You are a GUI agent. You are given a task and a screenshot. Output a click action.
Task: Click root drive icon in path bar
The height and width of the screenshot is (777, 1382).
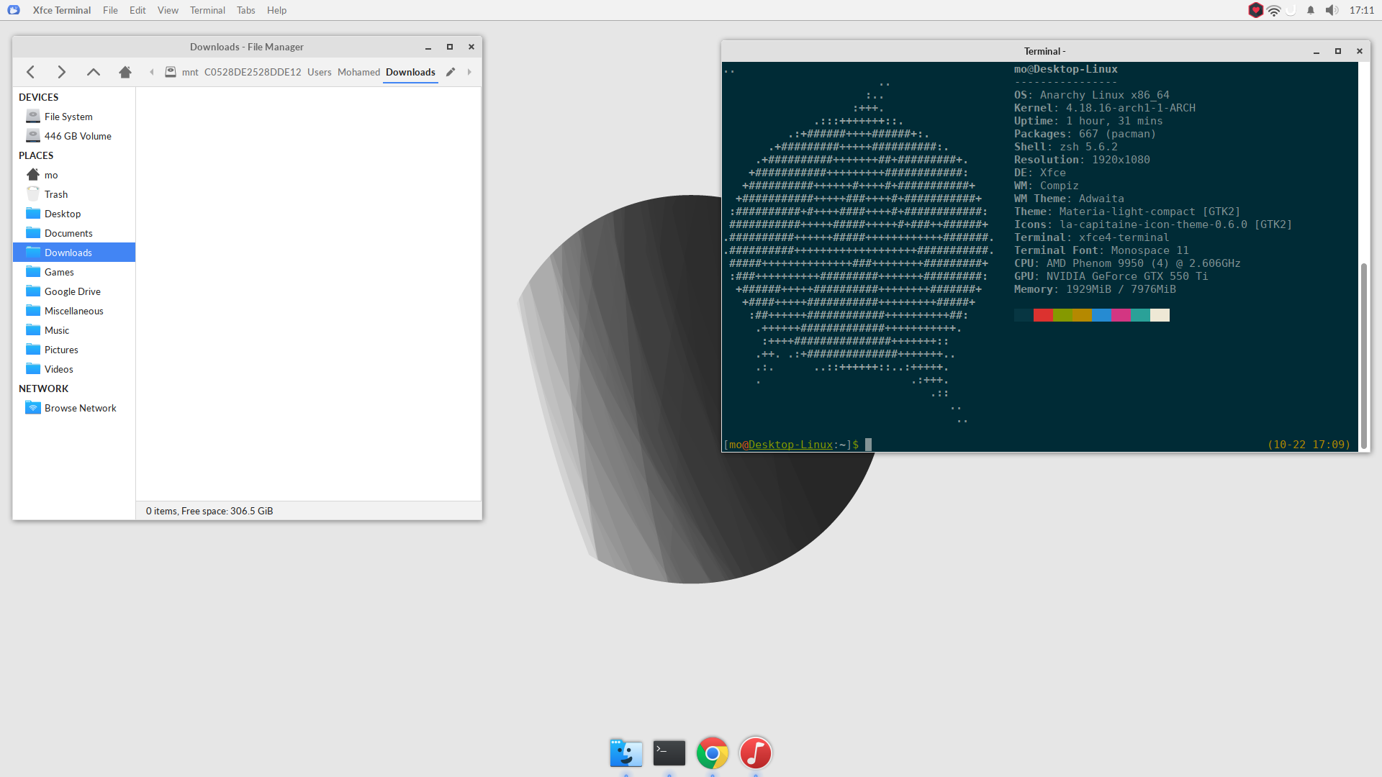point(171,72)
